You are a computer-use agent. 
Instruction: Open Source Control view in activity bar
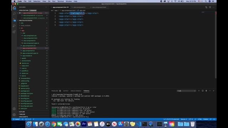[14, 20]
